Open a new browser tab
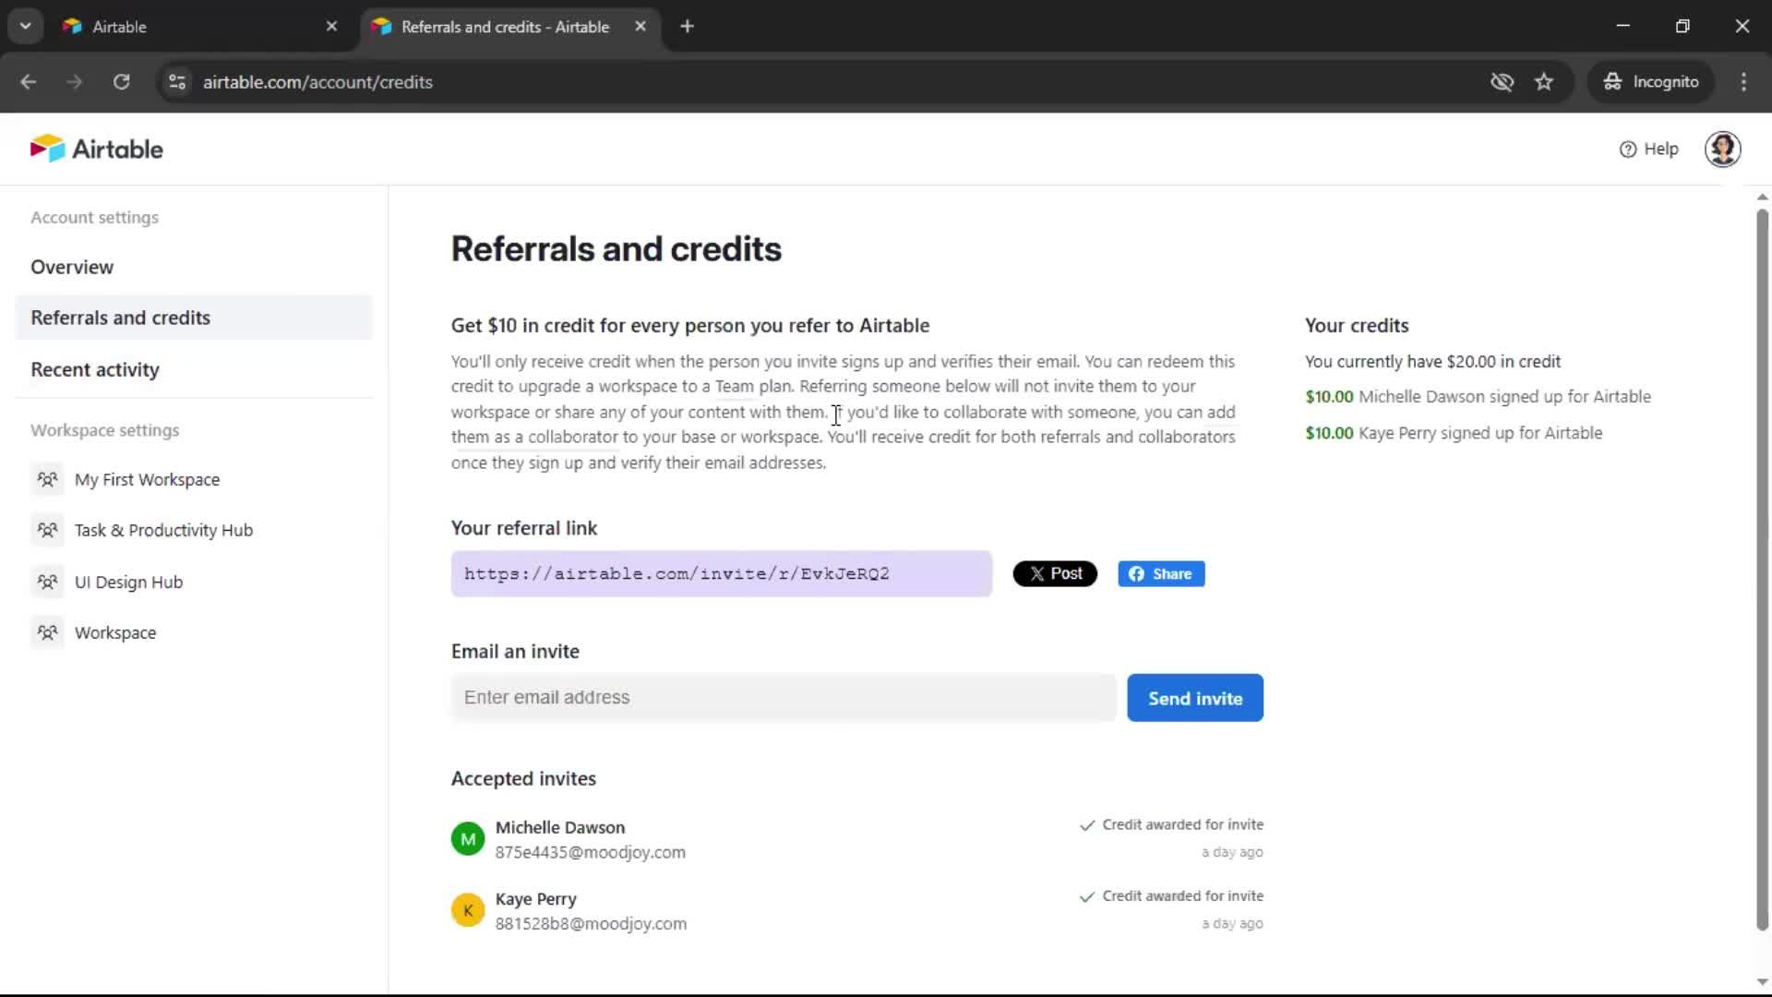This screenshot has width=1772, height=997. click(687, 27)
